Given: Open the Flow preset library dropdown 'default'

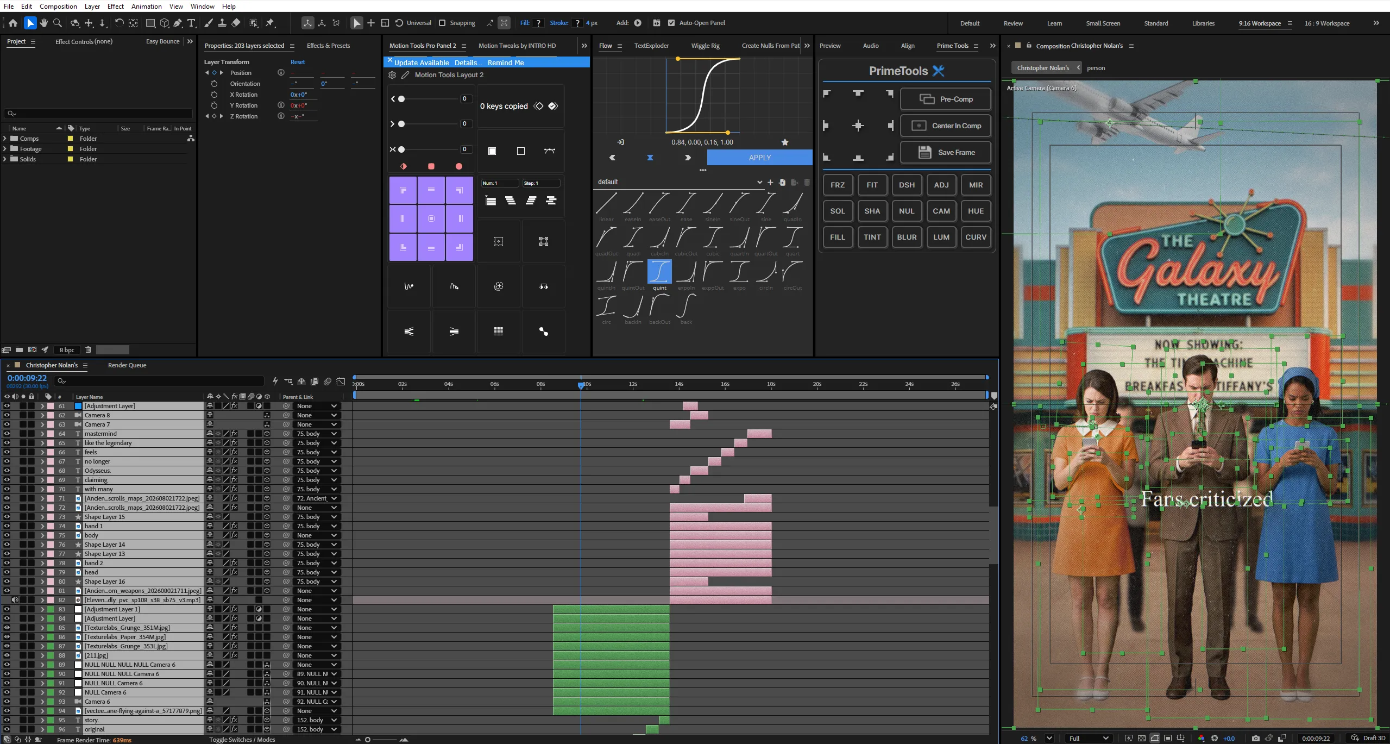Looking at the screenshot, I should tap(680, 182).
